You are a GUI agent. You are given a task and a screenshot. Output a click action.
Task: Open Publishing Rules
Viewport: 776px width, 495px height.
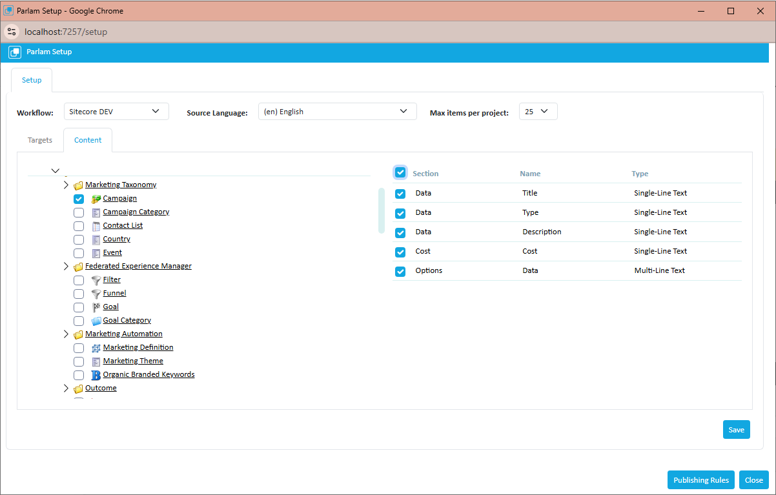[x=700, y=480]
